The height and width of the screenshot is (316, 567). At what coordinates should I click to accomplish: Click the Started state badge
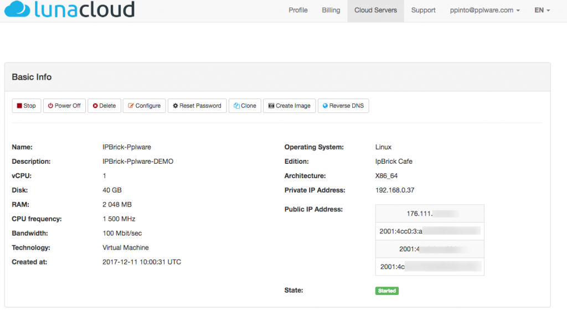[387, 291]
